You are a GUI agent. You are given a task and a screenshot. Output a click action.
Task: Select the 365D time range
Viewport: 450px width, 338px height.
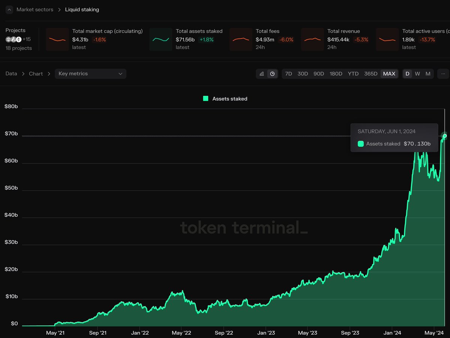371,74
